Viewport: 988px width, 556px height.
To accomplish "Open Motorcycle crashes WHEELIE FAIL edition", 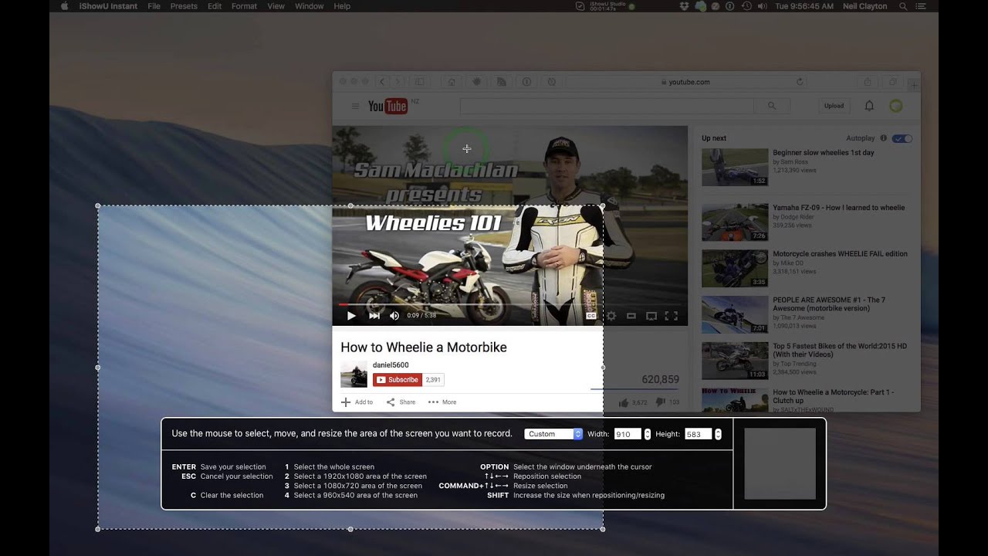I will point(841,253).
